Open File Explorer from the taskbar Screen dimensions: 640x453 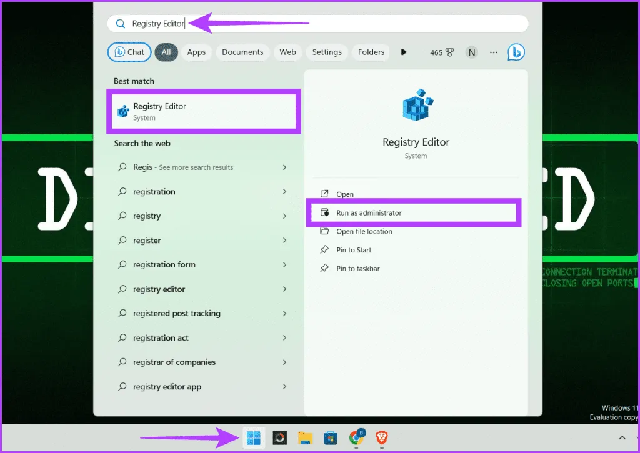[x=305, y=438]
